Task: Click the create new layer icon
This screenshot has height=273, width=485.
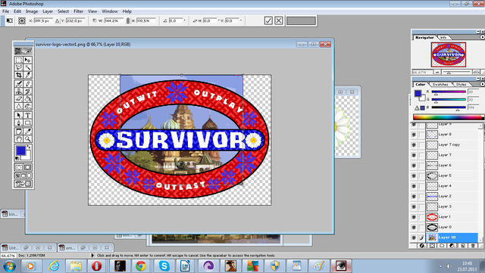Action: pyautogui.click(x=463, y=246)
